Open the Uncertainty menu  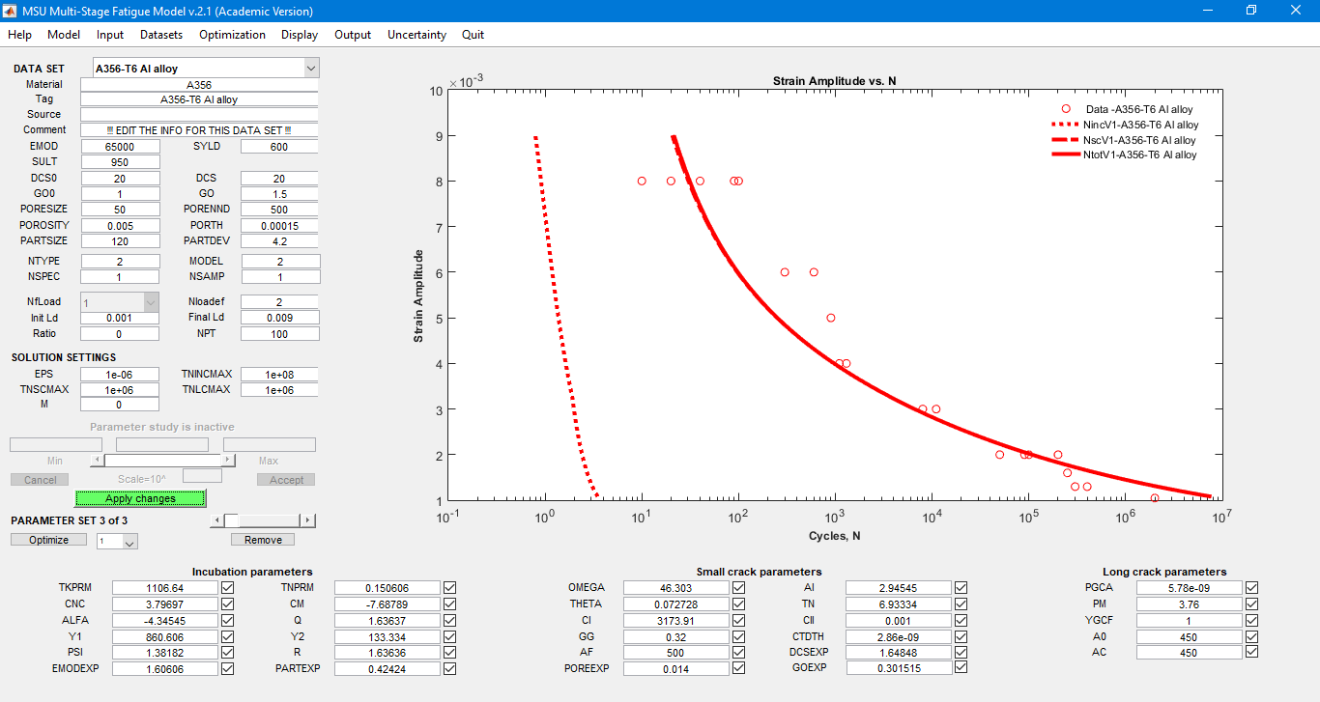(x=416, y=35)
